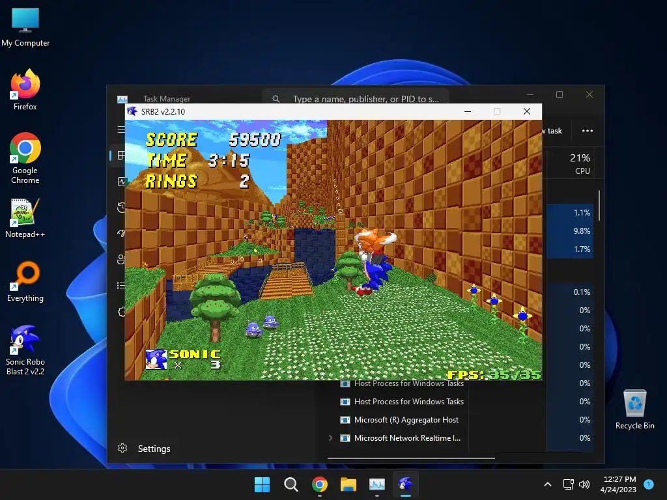667x500 pixels.
Task: Open taskbar Search
Action: coord(291,484)
